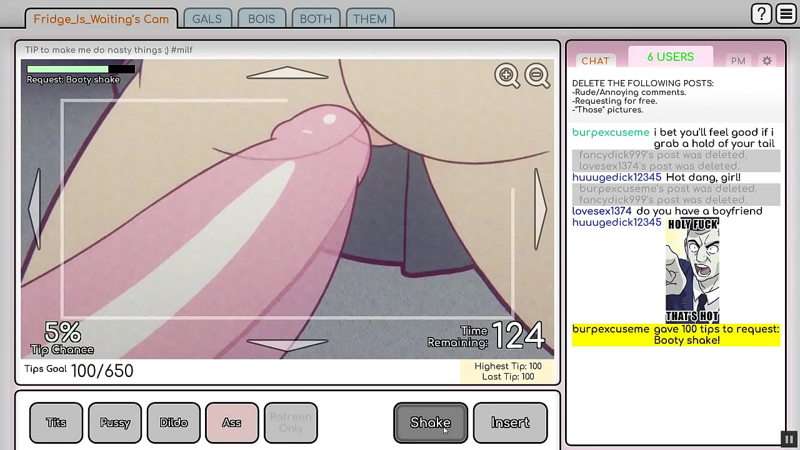
Task: Pan camera down with the bottom arrow
Action: 287,344
